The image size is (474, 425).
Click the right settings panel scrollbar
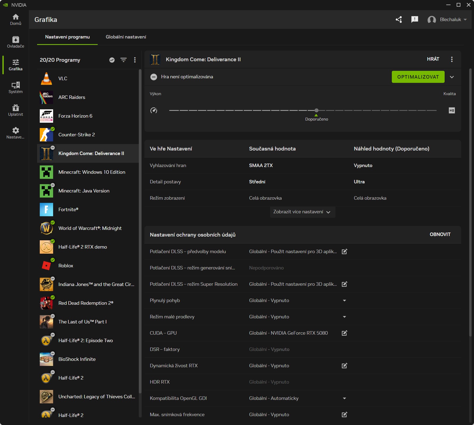471,203
